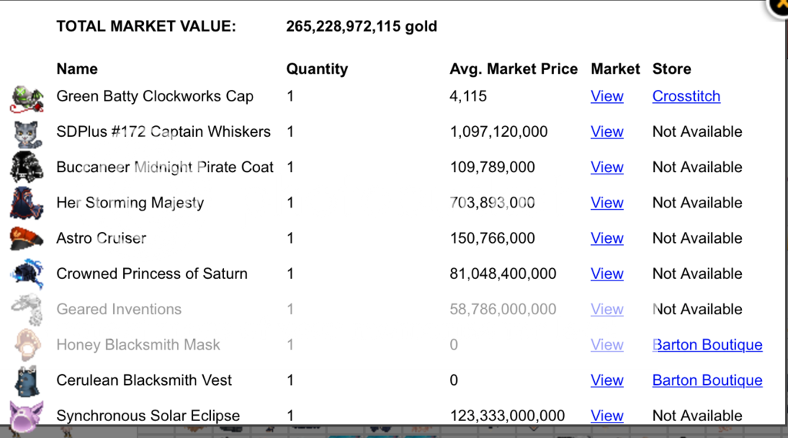This screenshot has height=438, width=788.
Task: Click the Buccaneer Midnight Pirate Coat icon
Action: coord(27,168)
